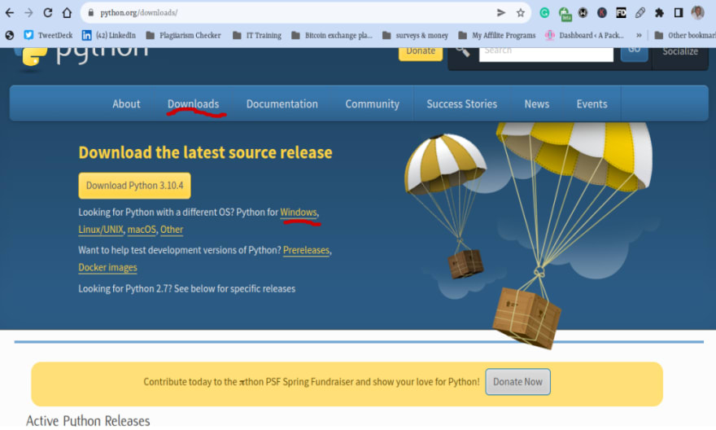This screenshot has height=430, width=716.
Task: Bookmark this page with star icon
Action: 521,13
